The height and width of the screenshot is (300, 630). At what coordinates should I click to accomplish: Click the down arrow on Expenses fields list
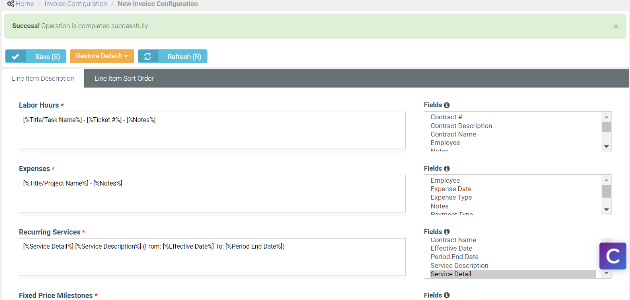pyautogui.click(x=606, y=210)
